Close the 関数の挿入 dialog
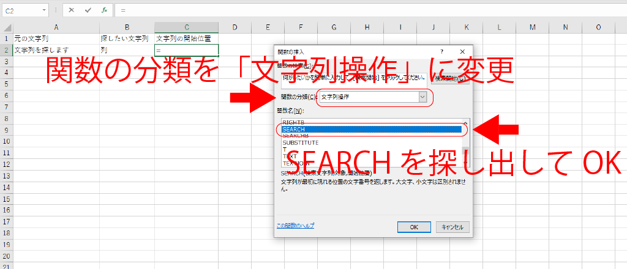Image resolution: width=627 pixels, height=269 pixels. tap(462, 52)
